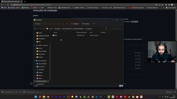The image size is (177, 99).
Task: Open the Chrome profile avatar
Action: pyautogui.click(x=172, y=5)
